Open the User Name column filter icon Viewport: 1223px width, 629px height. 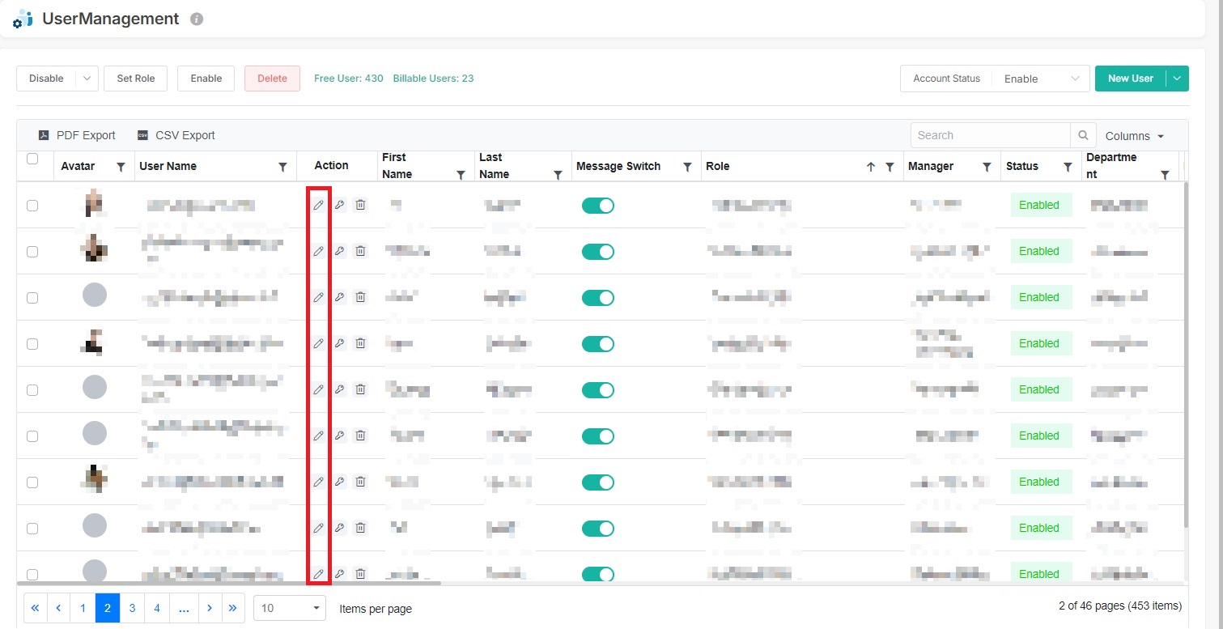coord(282,167)
